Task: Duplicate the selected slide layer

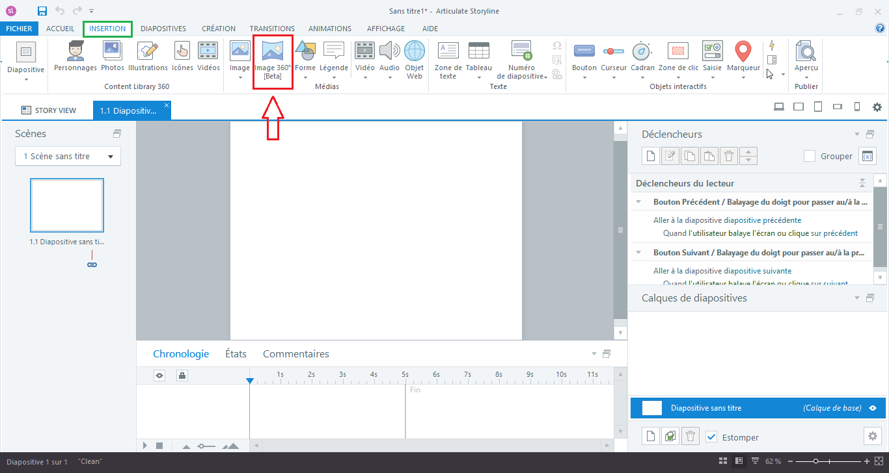Action: [x=670, y=437]
